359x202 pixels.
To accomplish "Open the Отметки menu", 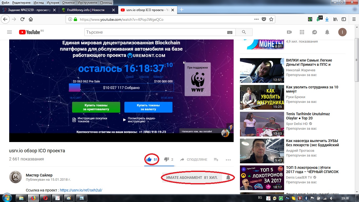I will (x=68, y=2).
